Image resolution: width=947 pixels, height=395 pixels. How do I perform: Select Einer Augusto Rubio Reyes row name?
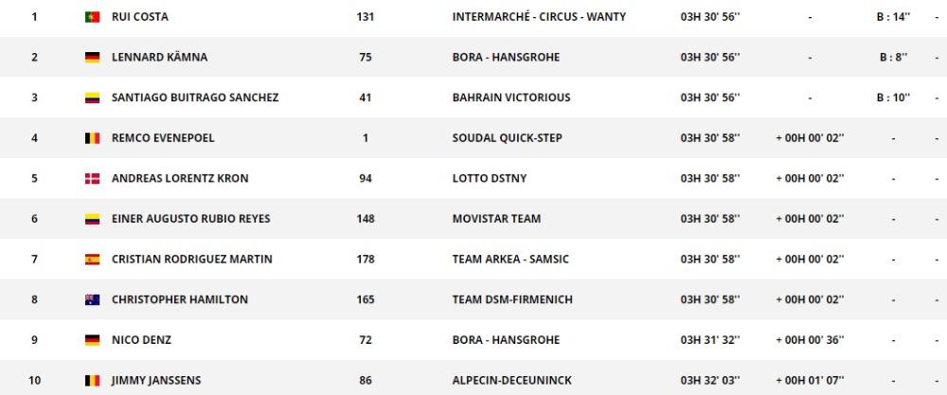(x=191, y=219)
